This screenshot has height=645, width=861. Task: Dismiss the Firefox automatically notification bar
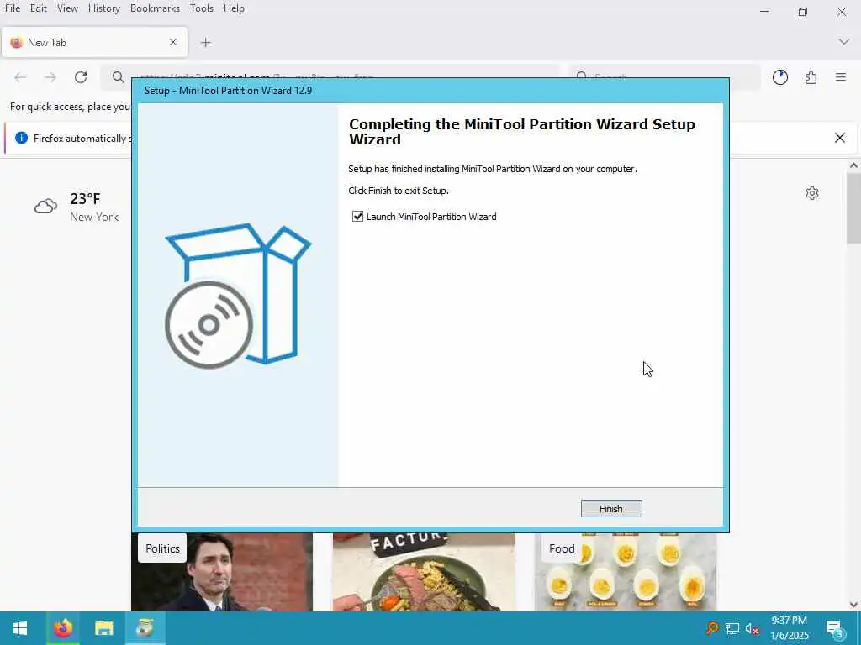840,138
